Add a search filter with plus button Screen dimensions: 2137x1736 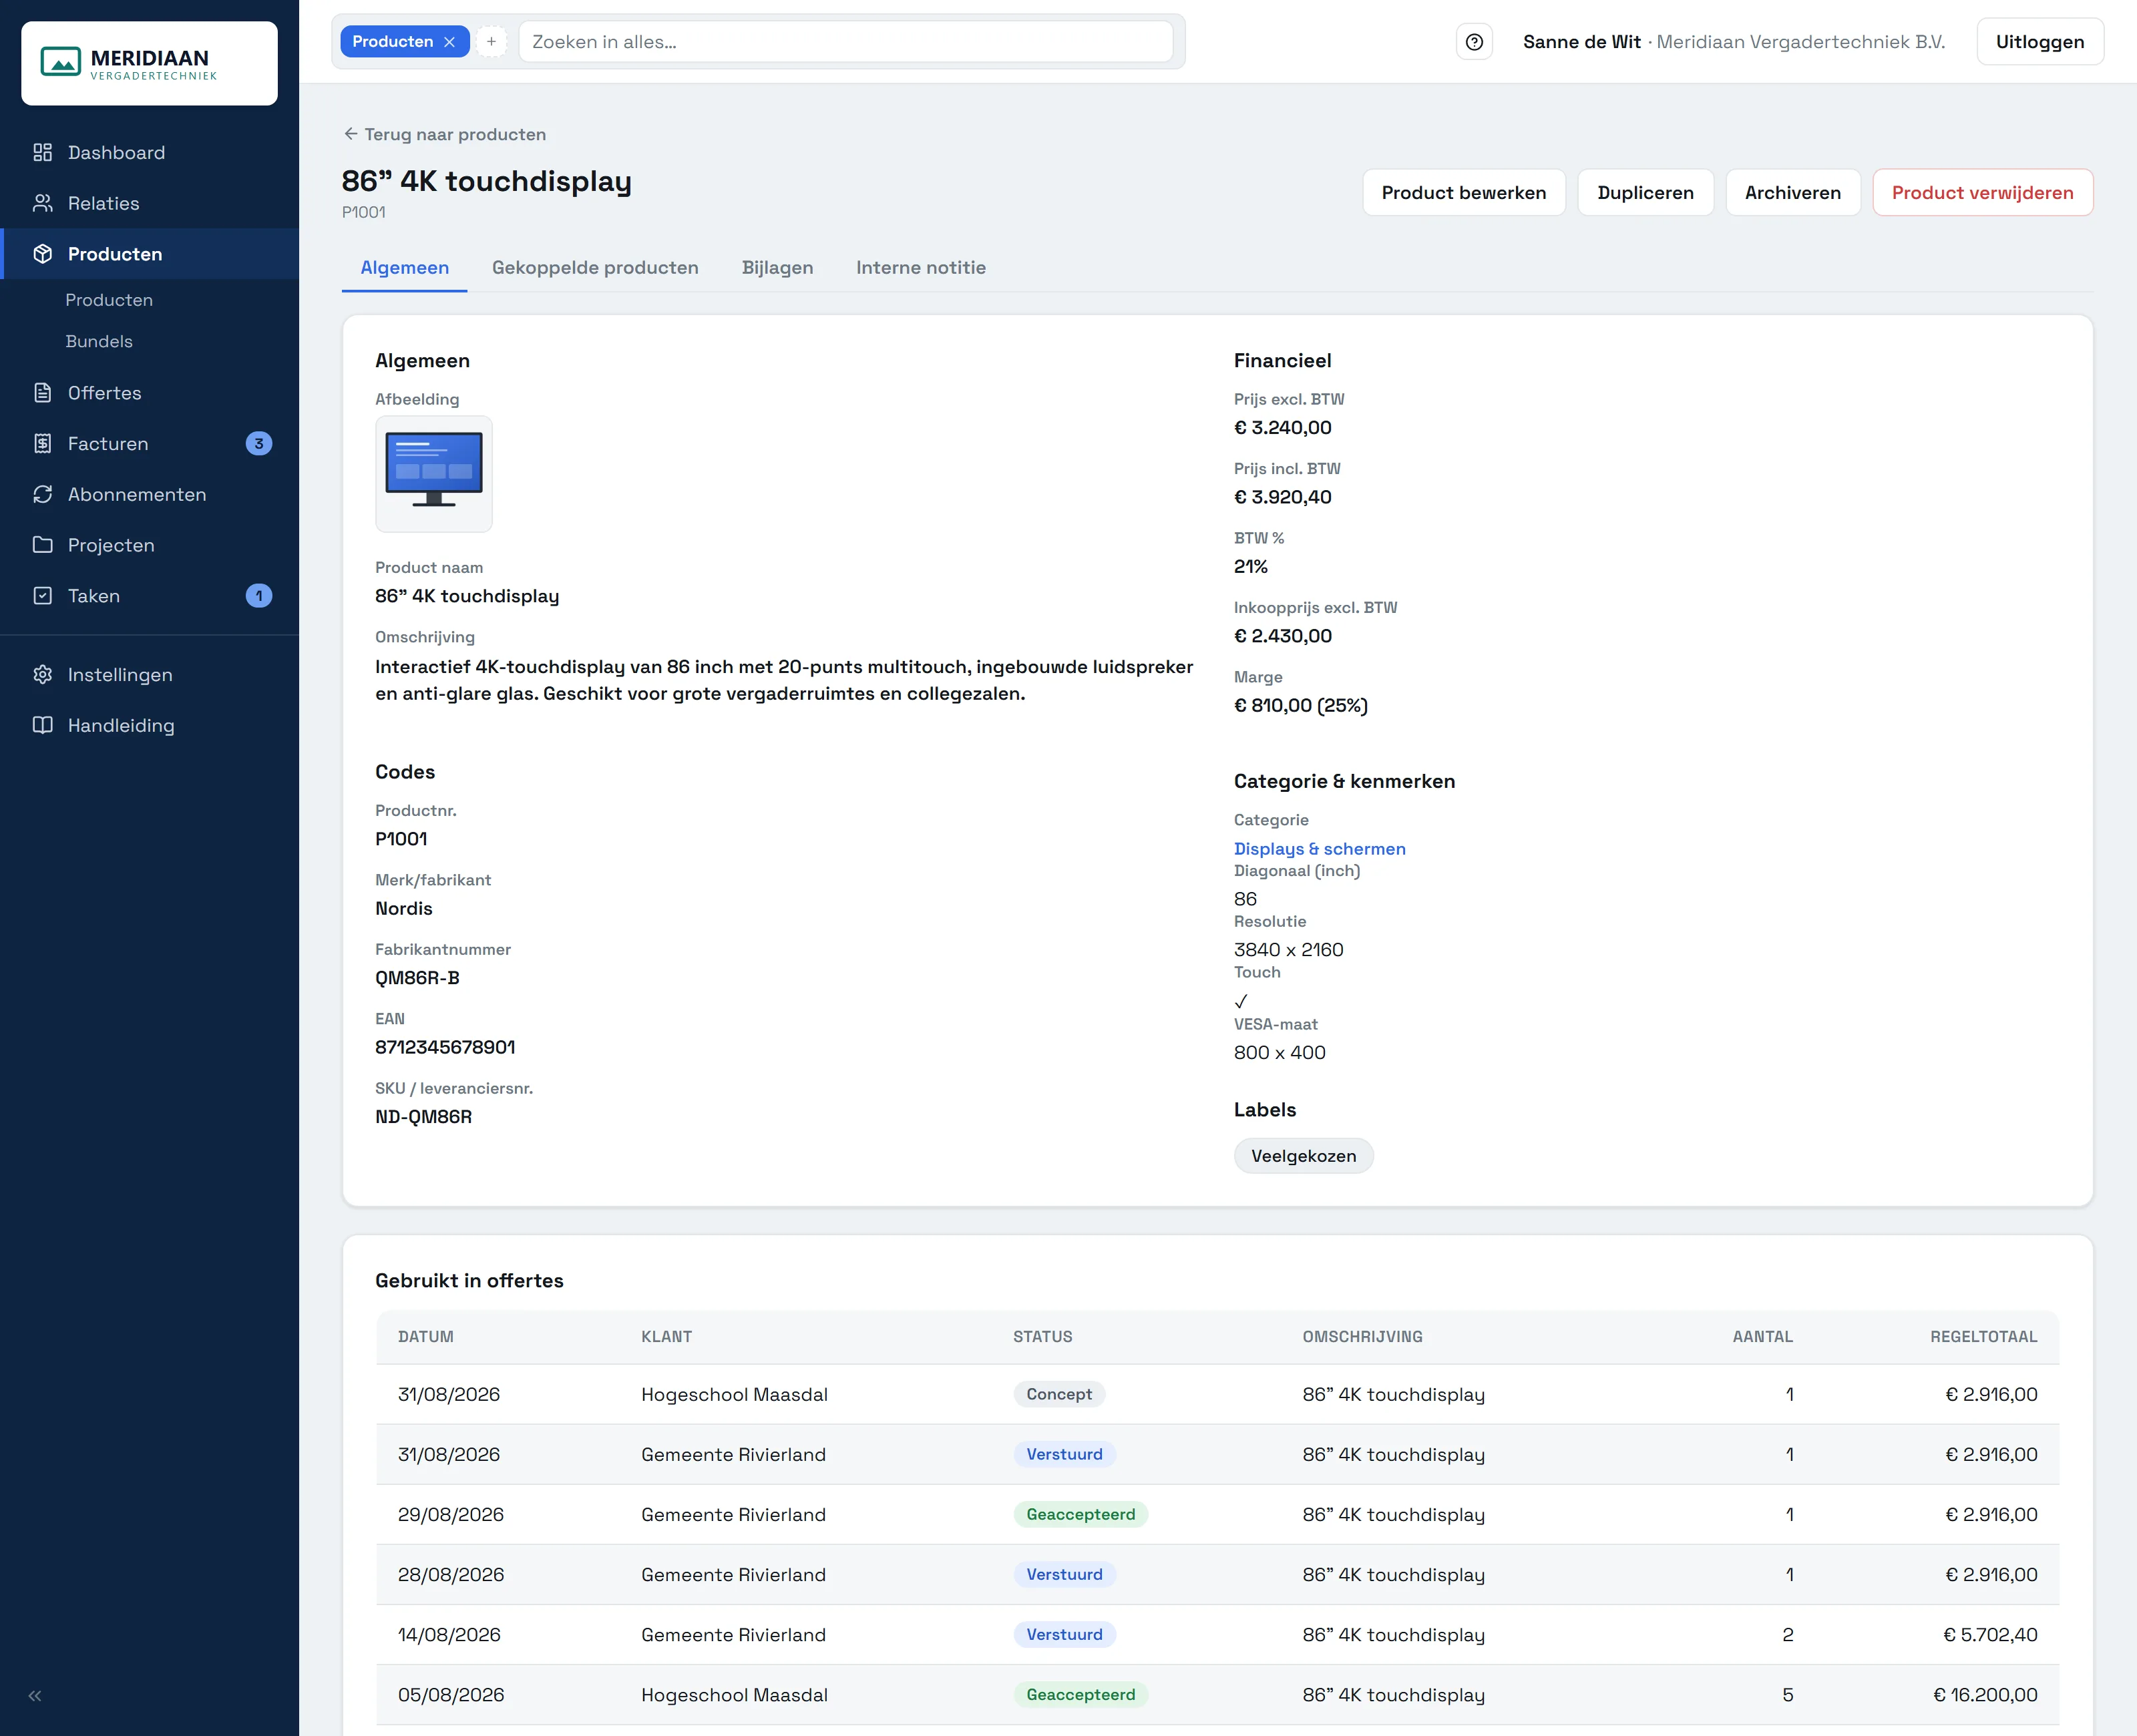pyautogui.click(x=491, y=42)
